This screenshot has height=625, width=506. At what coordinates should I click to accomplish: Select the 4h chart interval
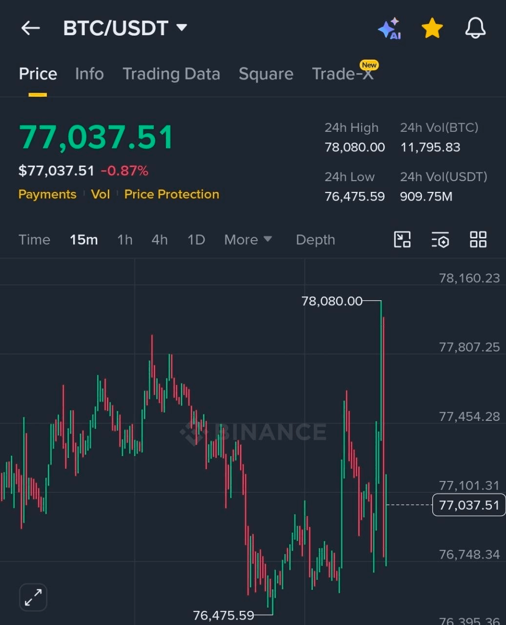click(160, 240)
